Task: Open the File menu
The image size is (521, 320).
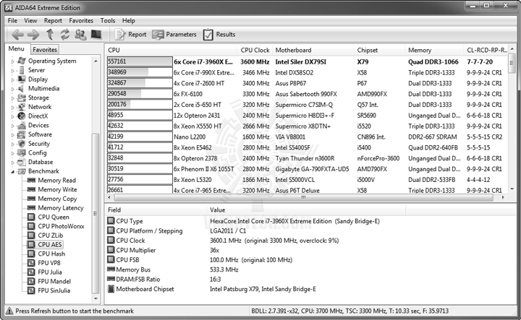Action: [12, 20]
